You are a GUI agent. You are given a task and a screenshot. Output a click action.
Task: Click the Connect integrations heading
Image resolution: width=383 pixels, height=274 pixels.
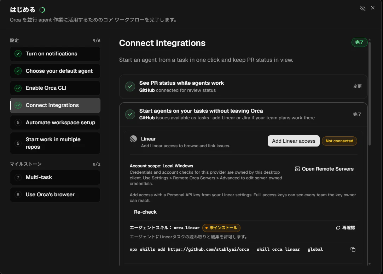point(162,43)
